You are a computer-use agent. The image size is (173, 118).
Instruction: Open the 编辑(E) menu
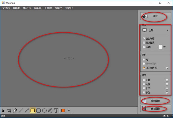point(16,8)
